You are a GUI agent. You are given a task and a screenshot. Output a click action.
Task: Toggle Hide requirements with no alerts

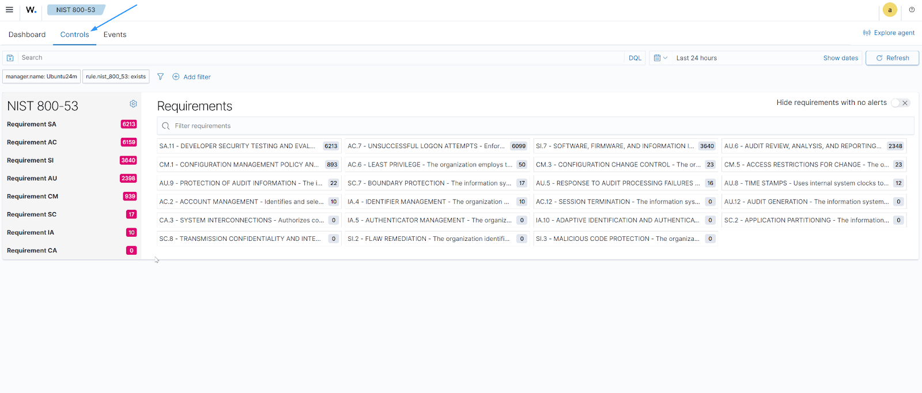pyautogui.click(x=900, y=103)
